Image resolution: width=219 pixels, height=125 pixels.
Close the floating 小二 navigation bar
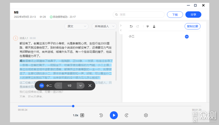[x=90, y=85]
